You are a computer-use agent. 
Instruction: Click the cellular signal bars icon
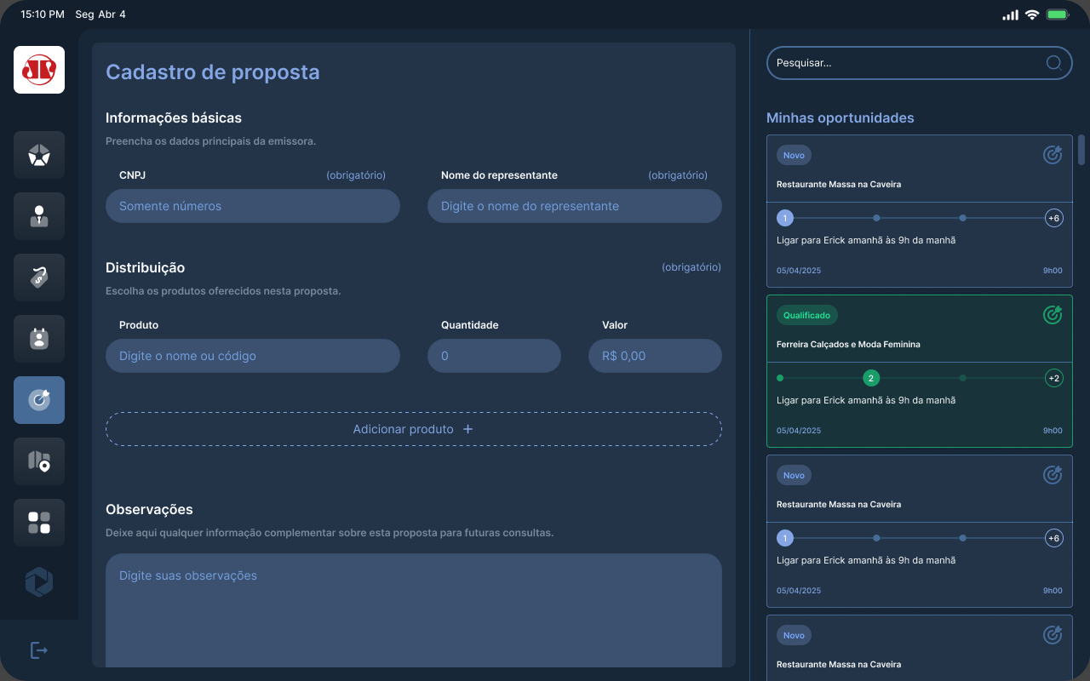[x=1010, y=14]
